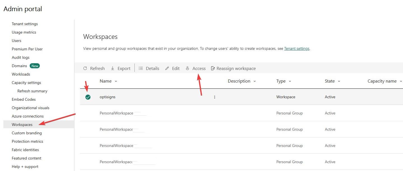The height and width of the screenshot is (171, 403).
Task: Open Audit logs in the sidebar
Action: (20, 57)
